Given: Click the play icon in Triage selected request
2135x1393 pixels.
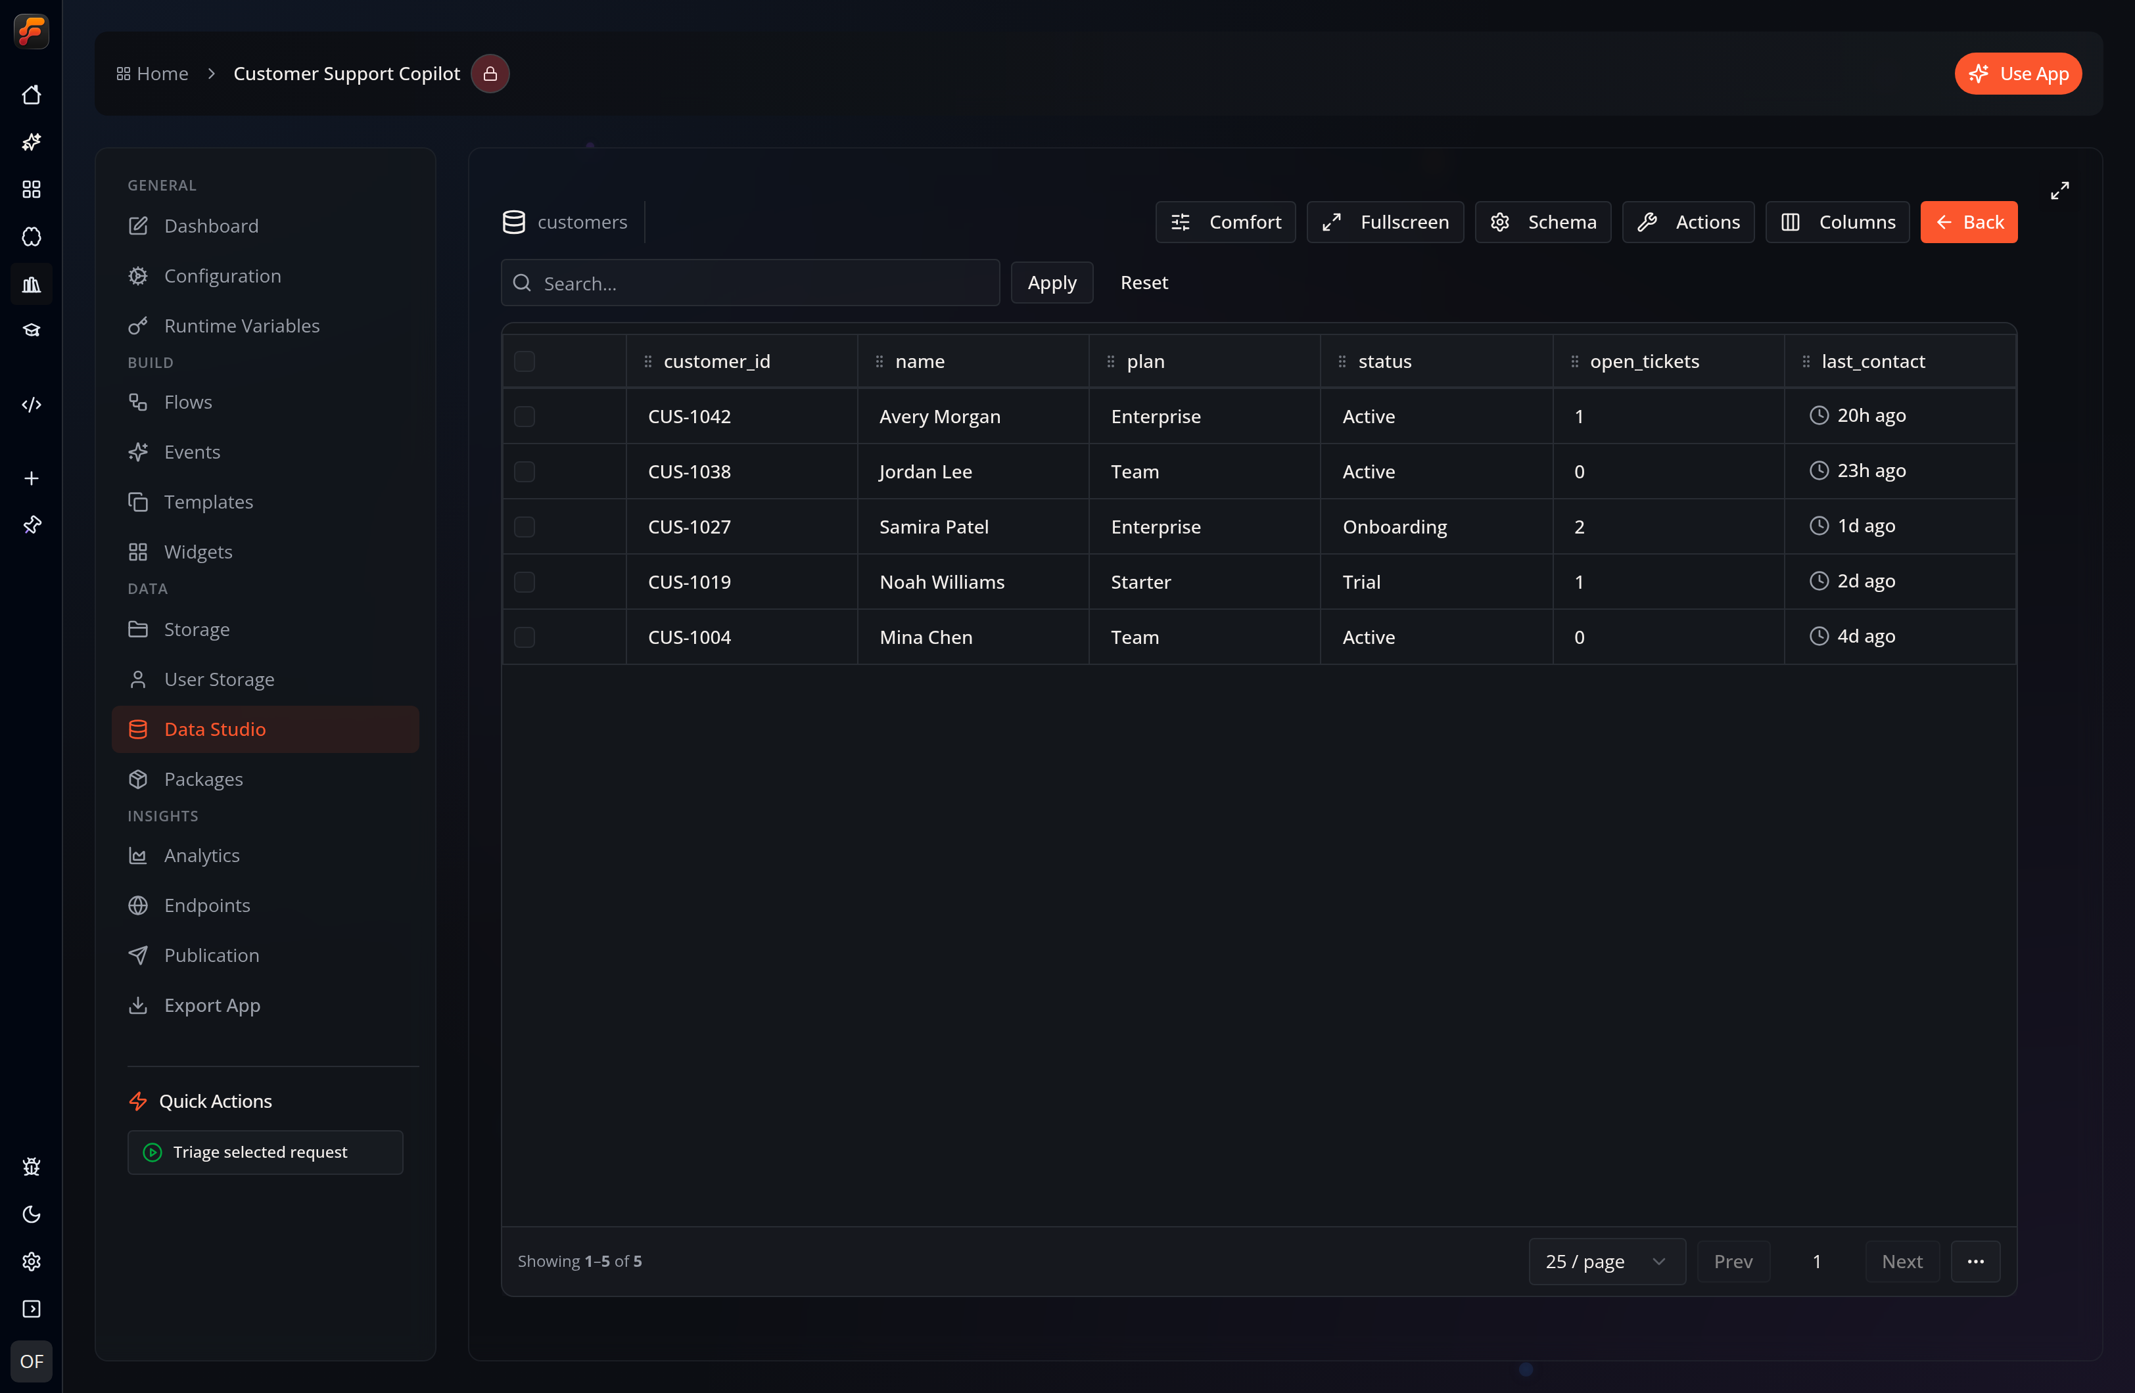Looking at the screenshot, I should pos(152,1153).
